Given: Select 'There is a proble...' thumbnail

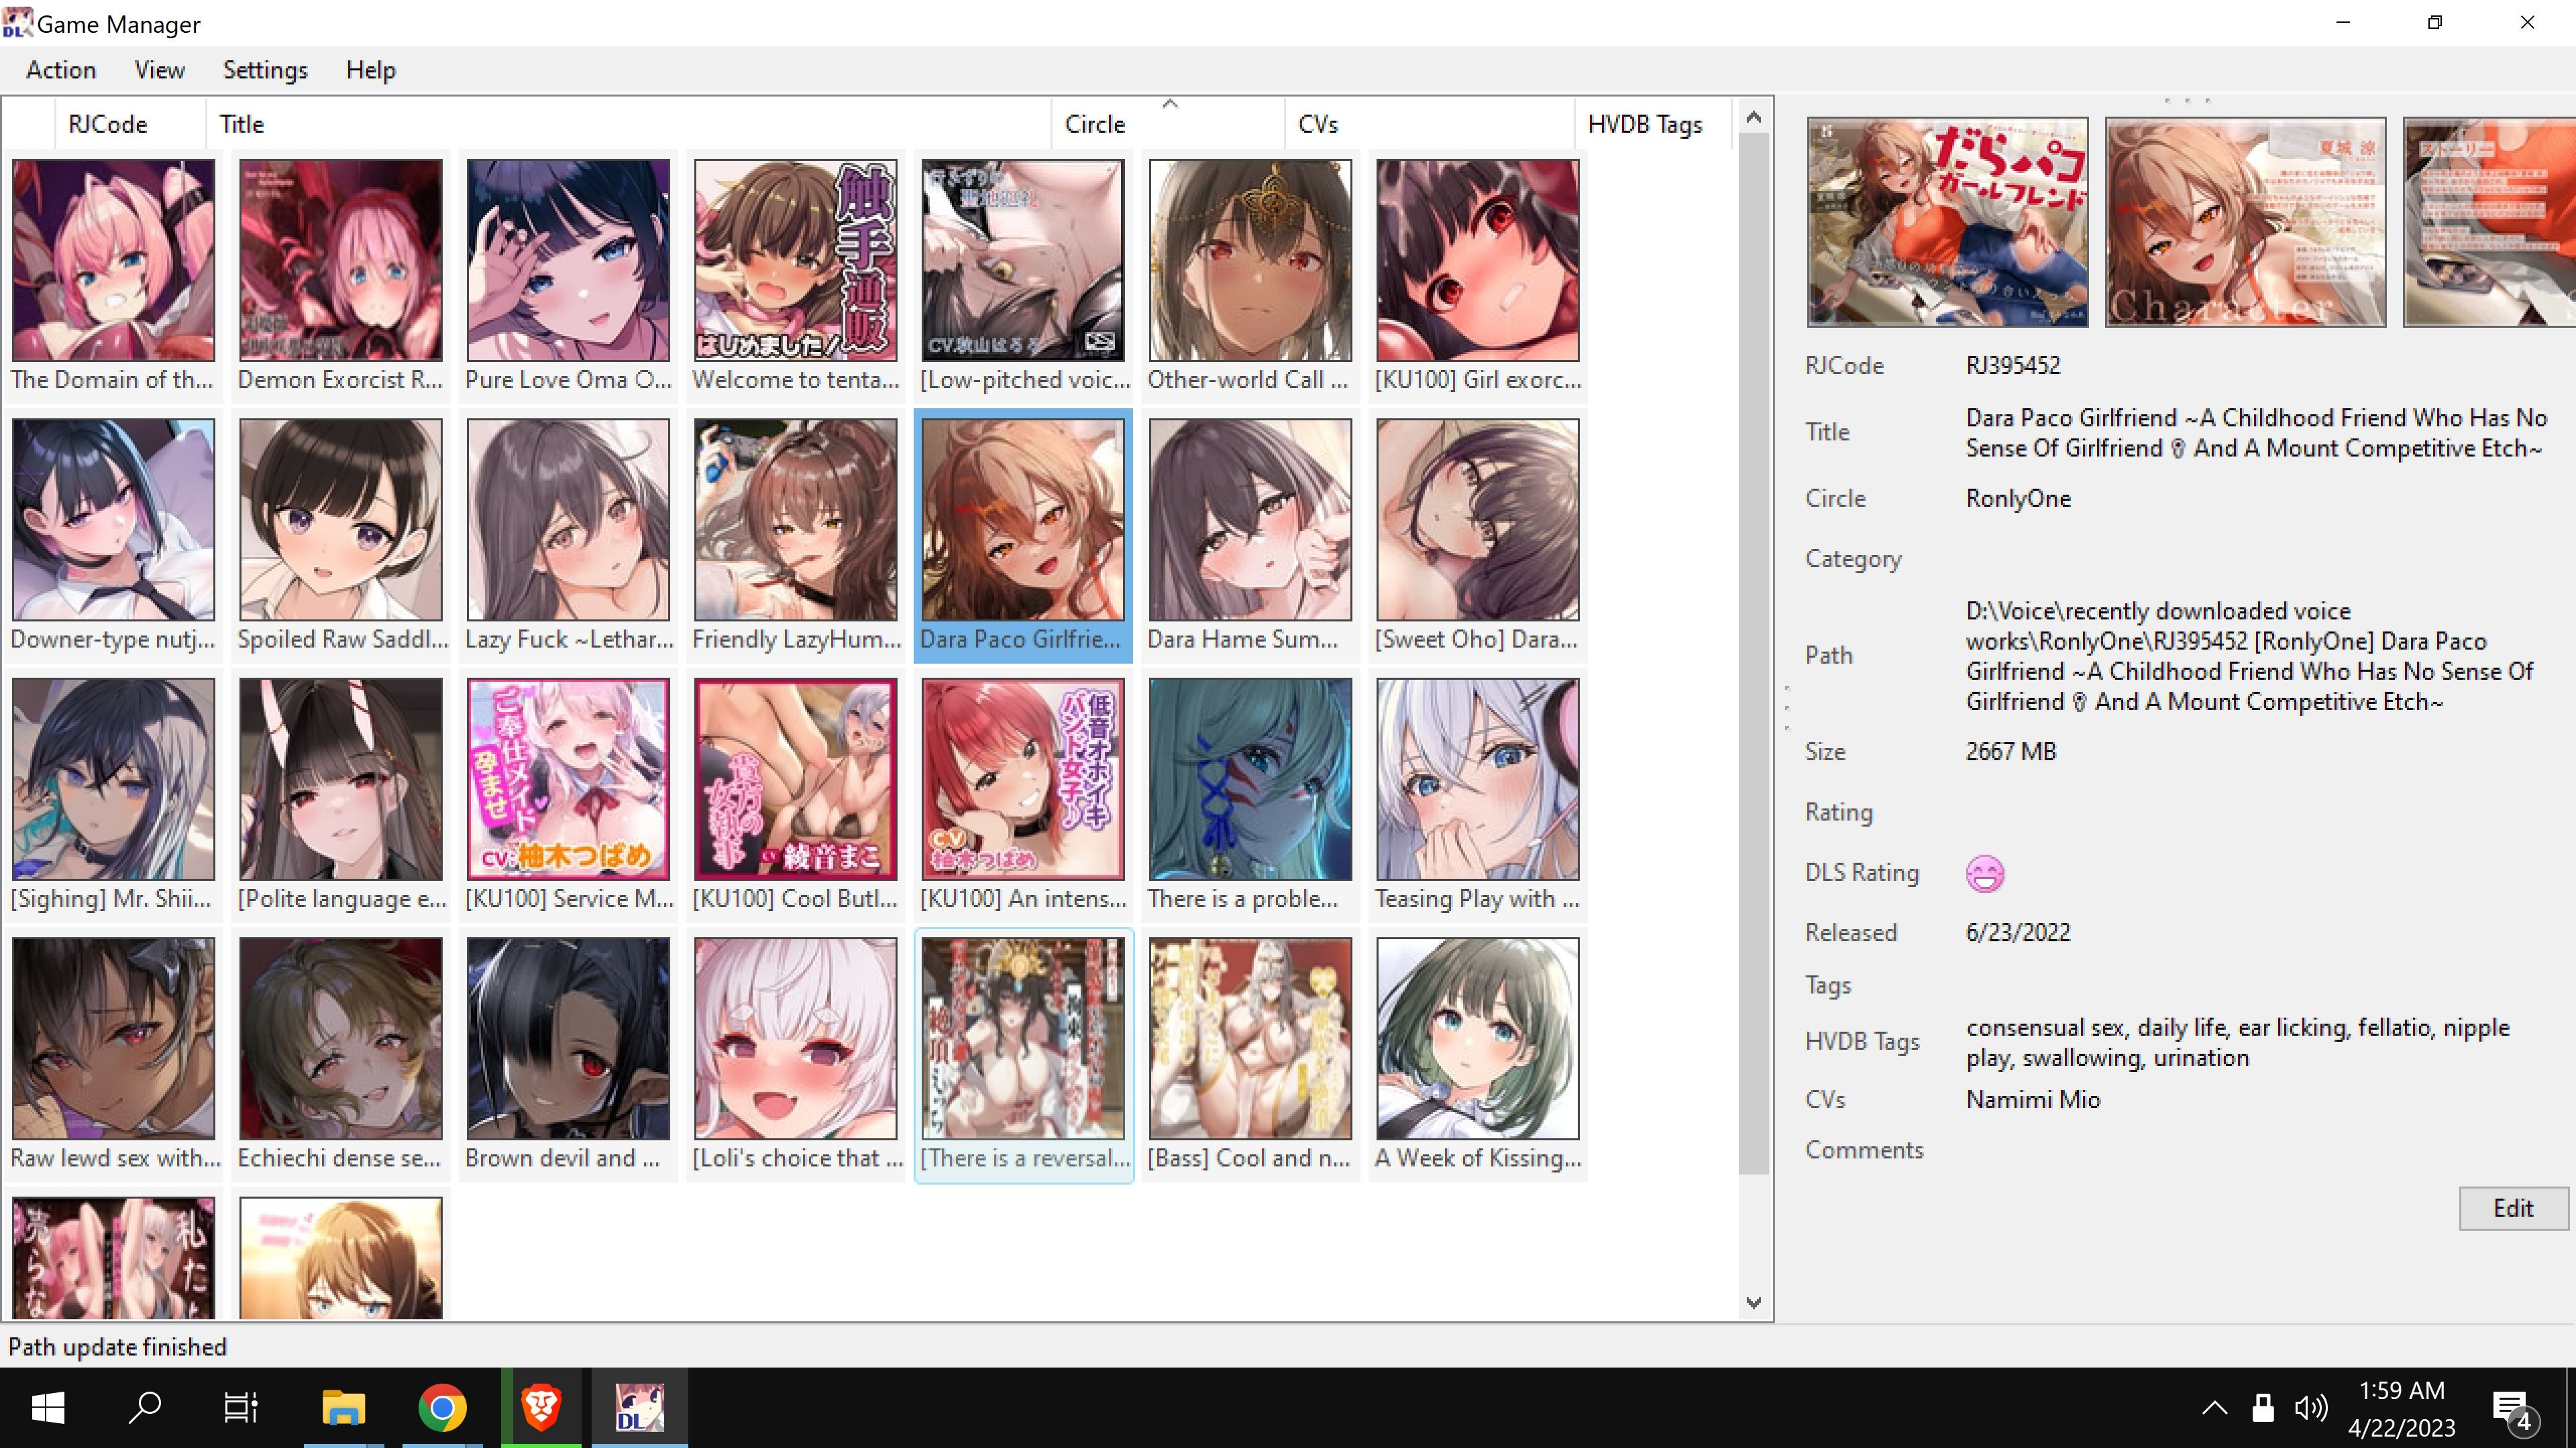Looking at the screenshot, I should [x=1250, y=780].
